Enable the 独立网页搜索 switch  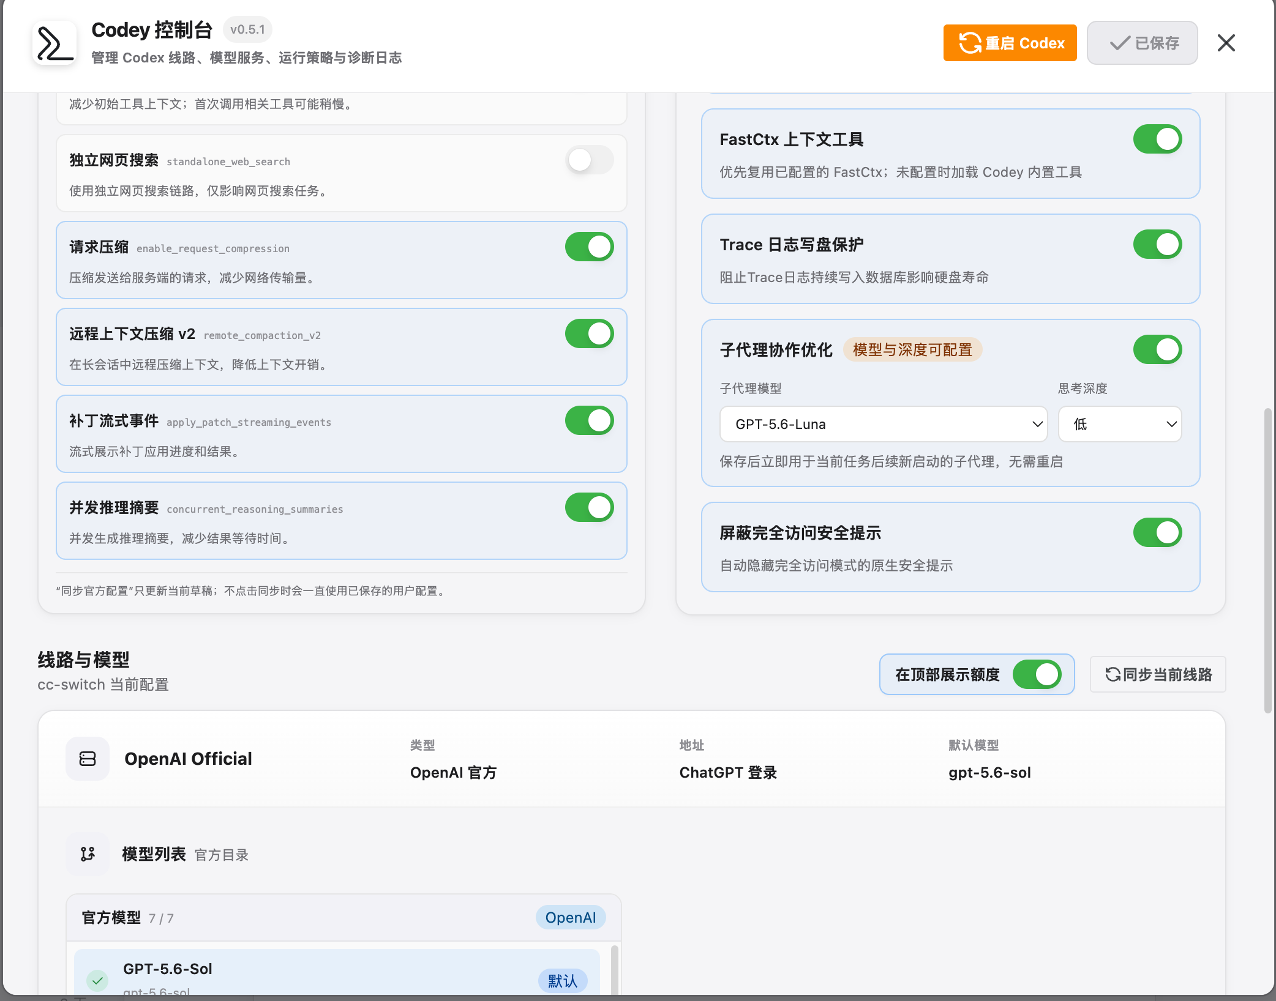(589, 160)
